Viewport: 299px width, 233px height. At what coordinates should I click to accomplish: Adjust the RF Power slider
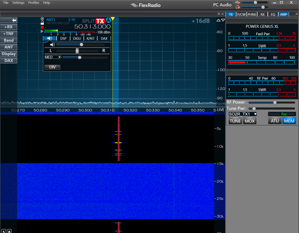pyautogui.click(x=275, y=102)
